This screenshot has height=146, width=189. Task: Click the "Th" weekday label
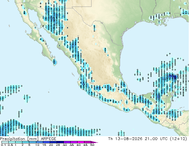pos(110,139)
